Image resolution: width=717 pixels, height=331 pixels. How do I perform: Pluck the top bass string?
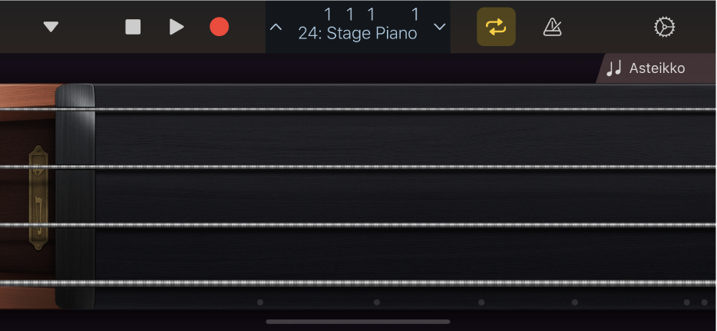point(399,109)
